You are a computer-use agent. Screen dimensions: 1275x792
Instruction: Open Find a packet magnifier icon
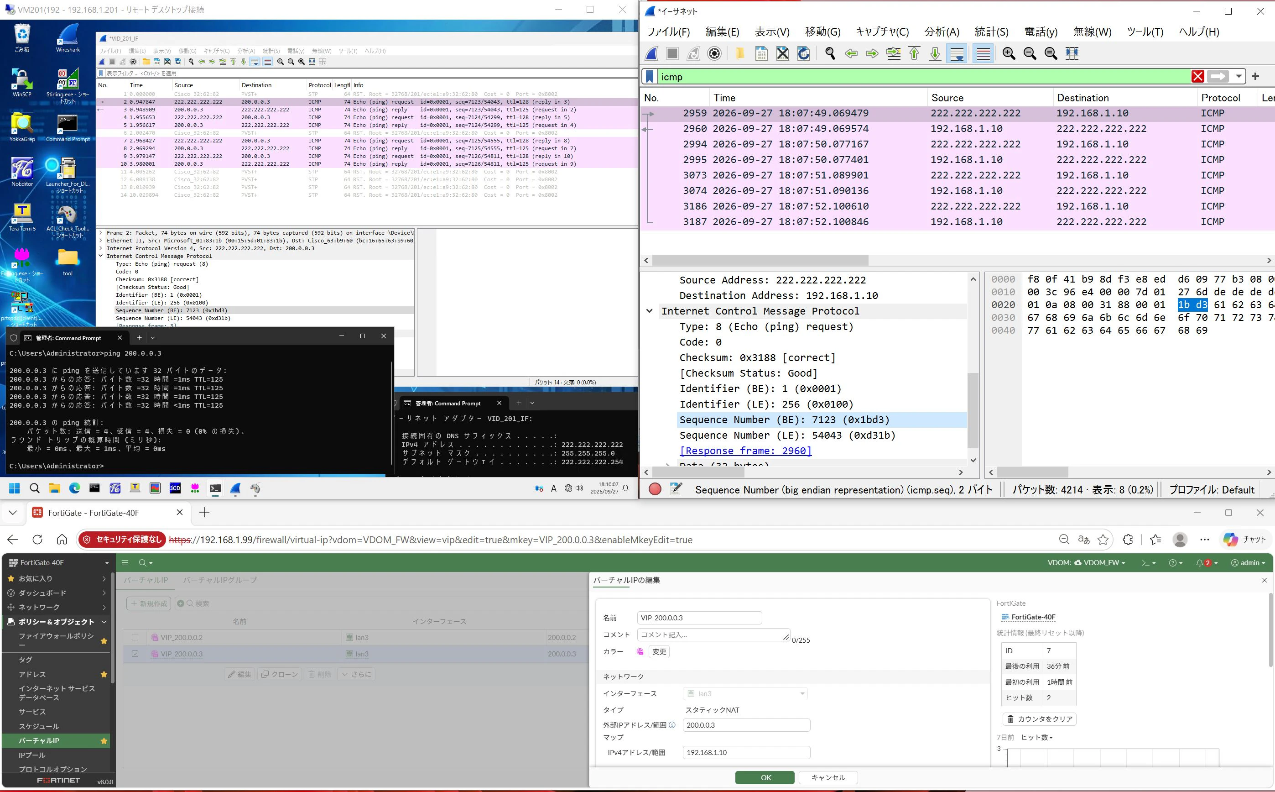click(x=830, y=53)
